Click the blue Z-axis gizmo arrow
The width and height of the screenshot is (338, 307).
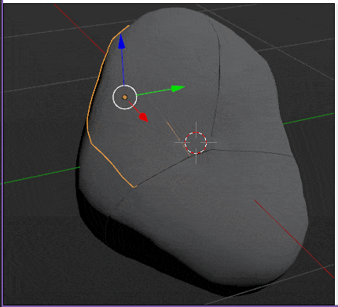point(121,42)
